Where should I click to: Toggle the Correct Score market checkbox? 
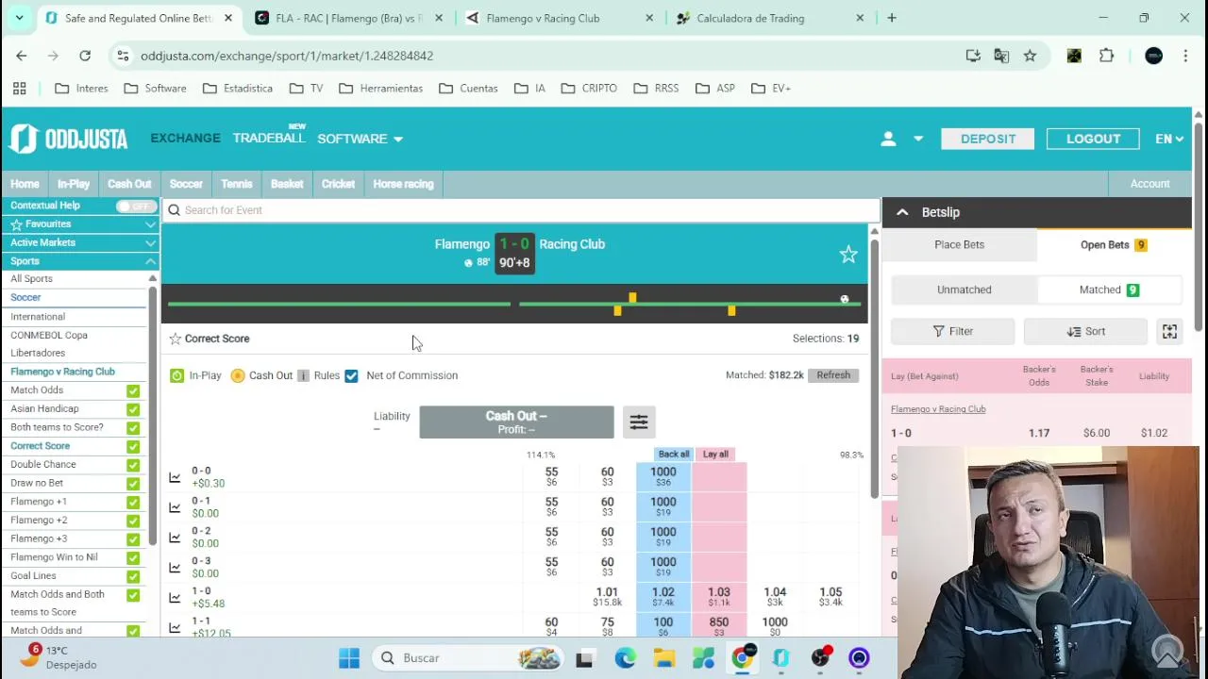133,446
